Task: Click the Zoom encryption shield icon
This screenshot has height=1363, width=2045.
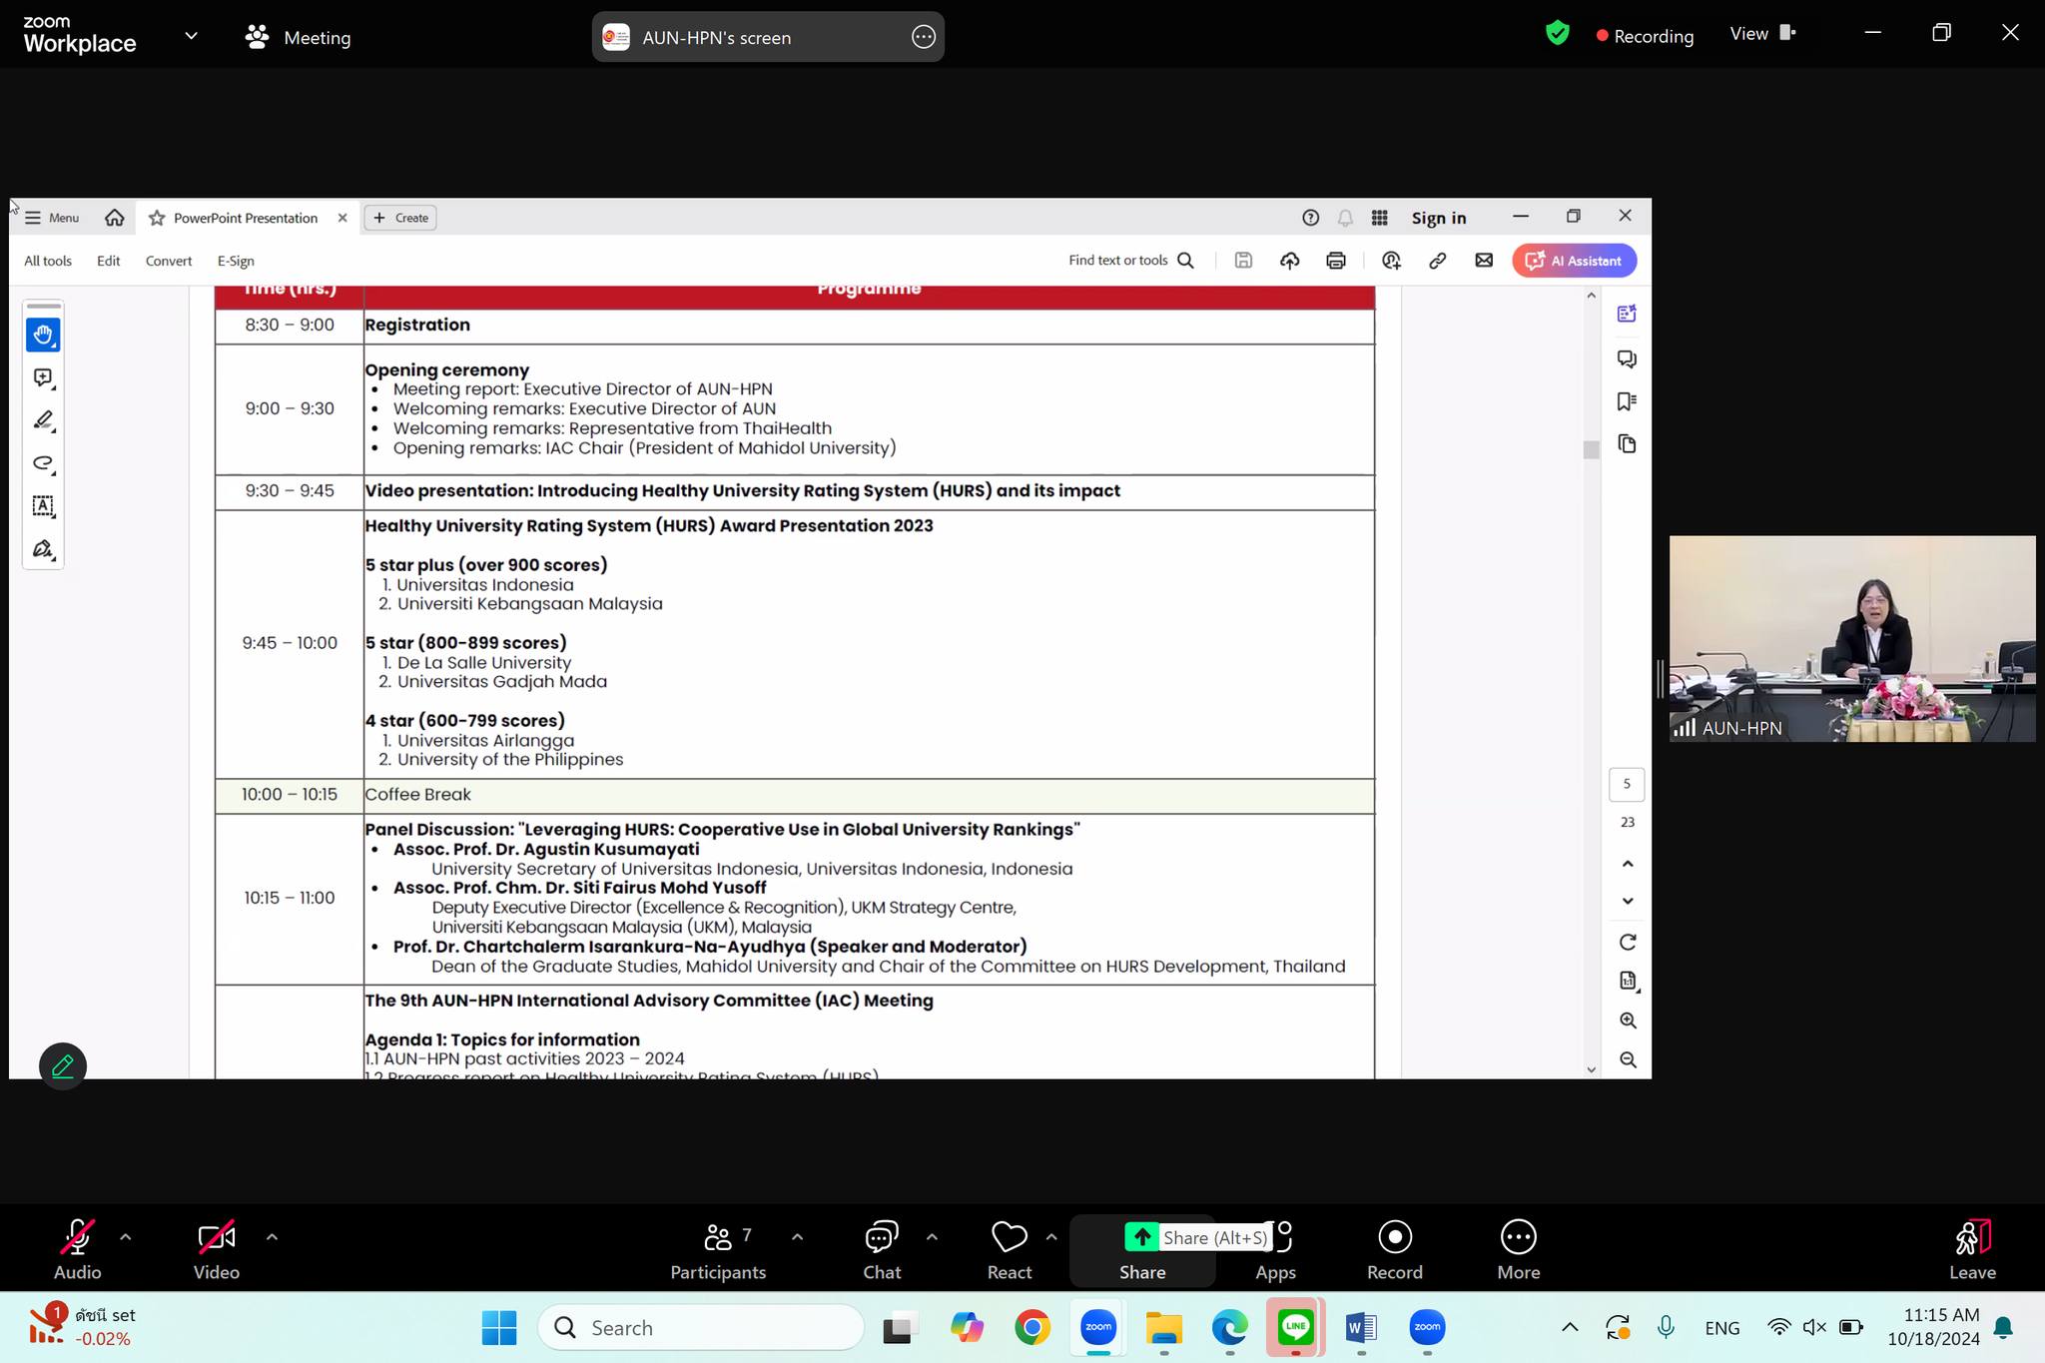Action: 1557,34
